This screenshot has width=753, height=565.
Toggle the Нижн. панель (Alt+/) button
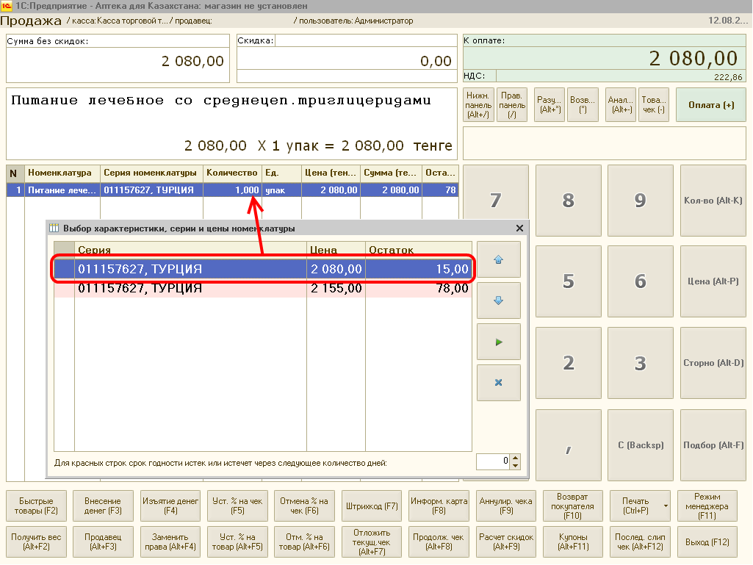coord(478,105)
